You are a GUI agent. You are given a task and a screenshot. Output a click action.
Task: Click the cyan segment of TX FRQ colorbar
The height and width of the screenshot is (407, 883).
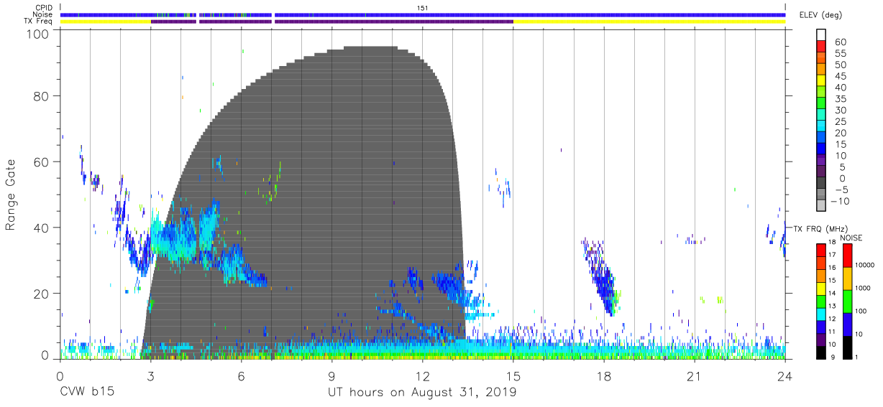tap(822, 313)
